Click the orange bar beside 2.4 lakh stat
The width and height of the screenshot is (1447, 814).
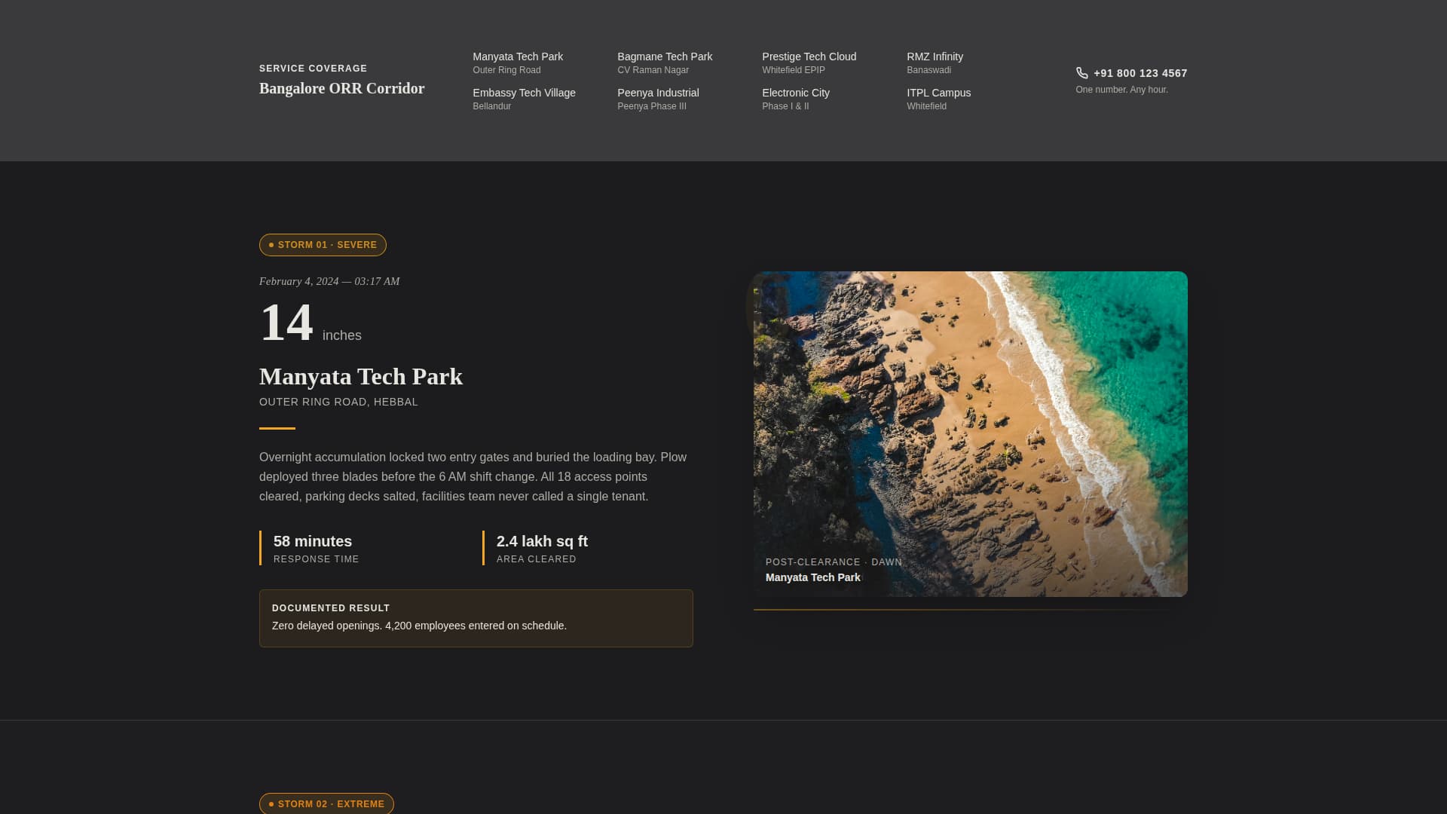484,548
